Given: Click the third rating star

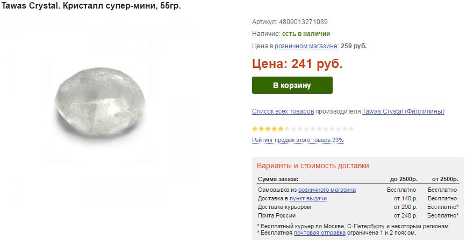Looking at the screenshot, I should tap(268, 129).
